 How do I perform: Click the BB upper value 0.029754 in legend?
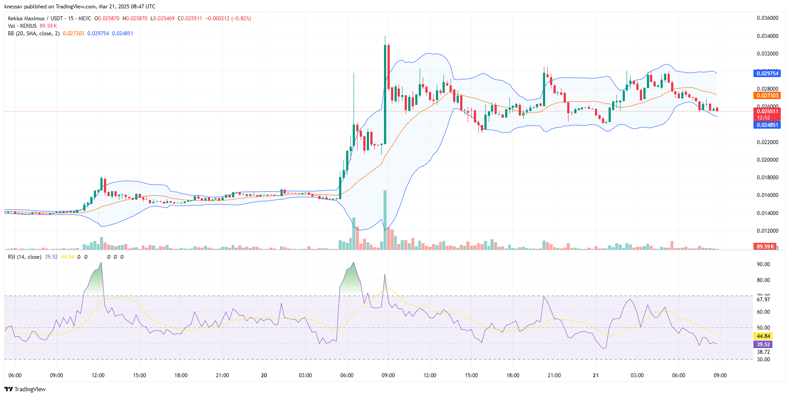click(98, 33)
